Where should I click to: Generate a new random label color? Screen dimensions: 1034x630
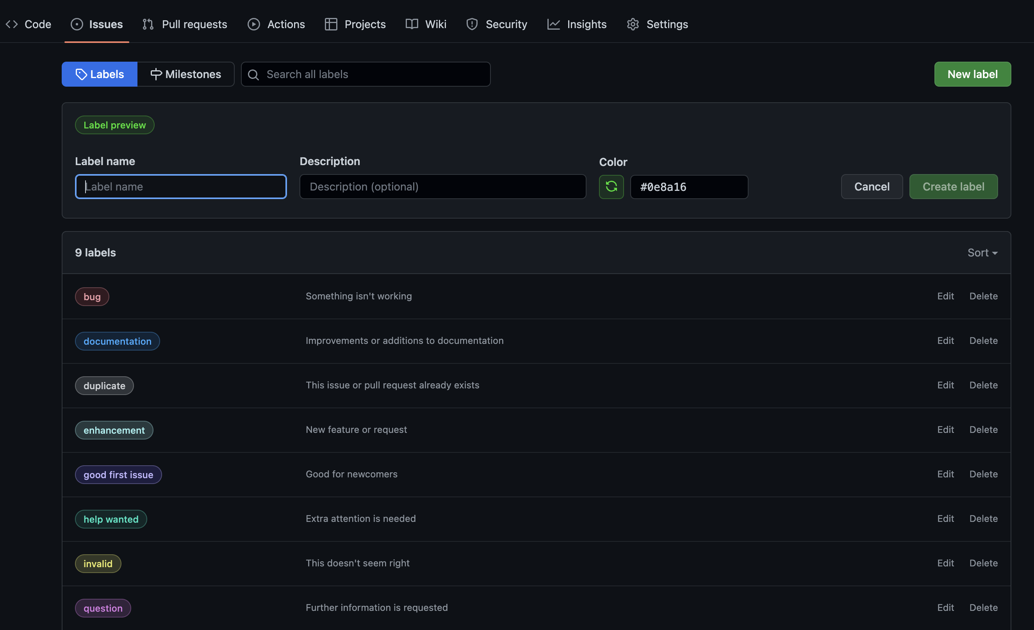(x=611, y=187)
